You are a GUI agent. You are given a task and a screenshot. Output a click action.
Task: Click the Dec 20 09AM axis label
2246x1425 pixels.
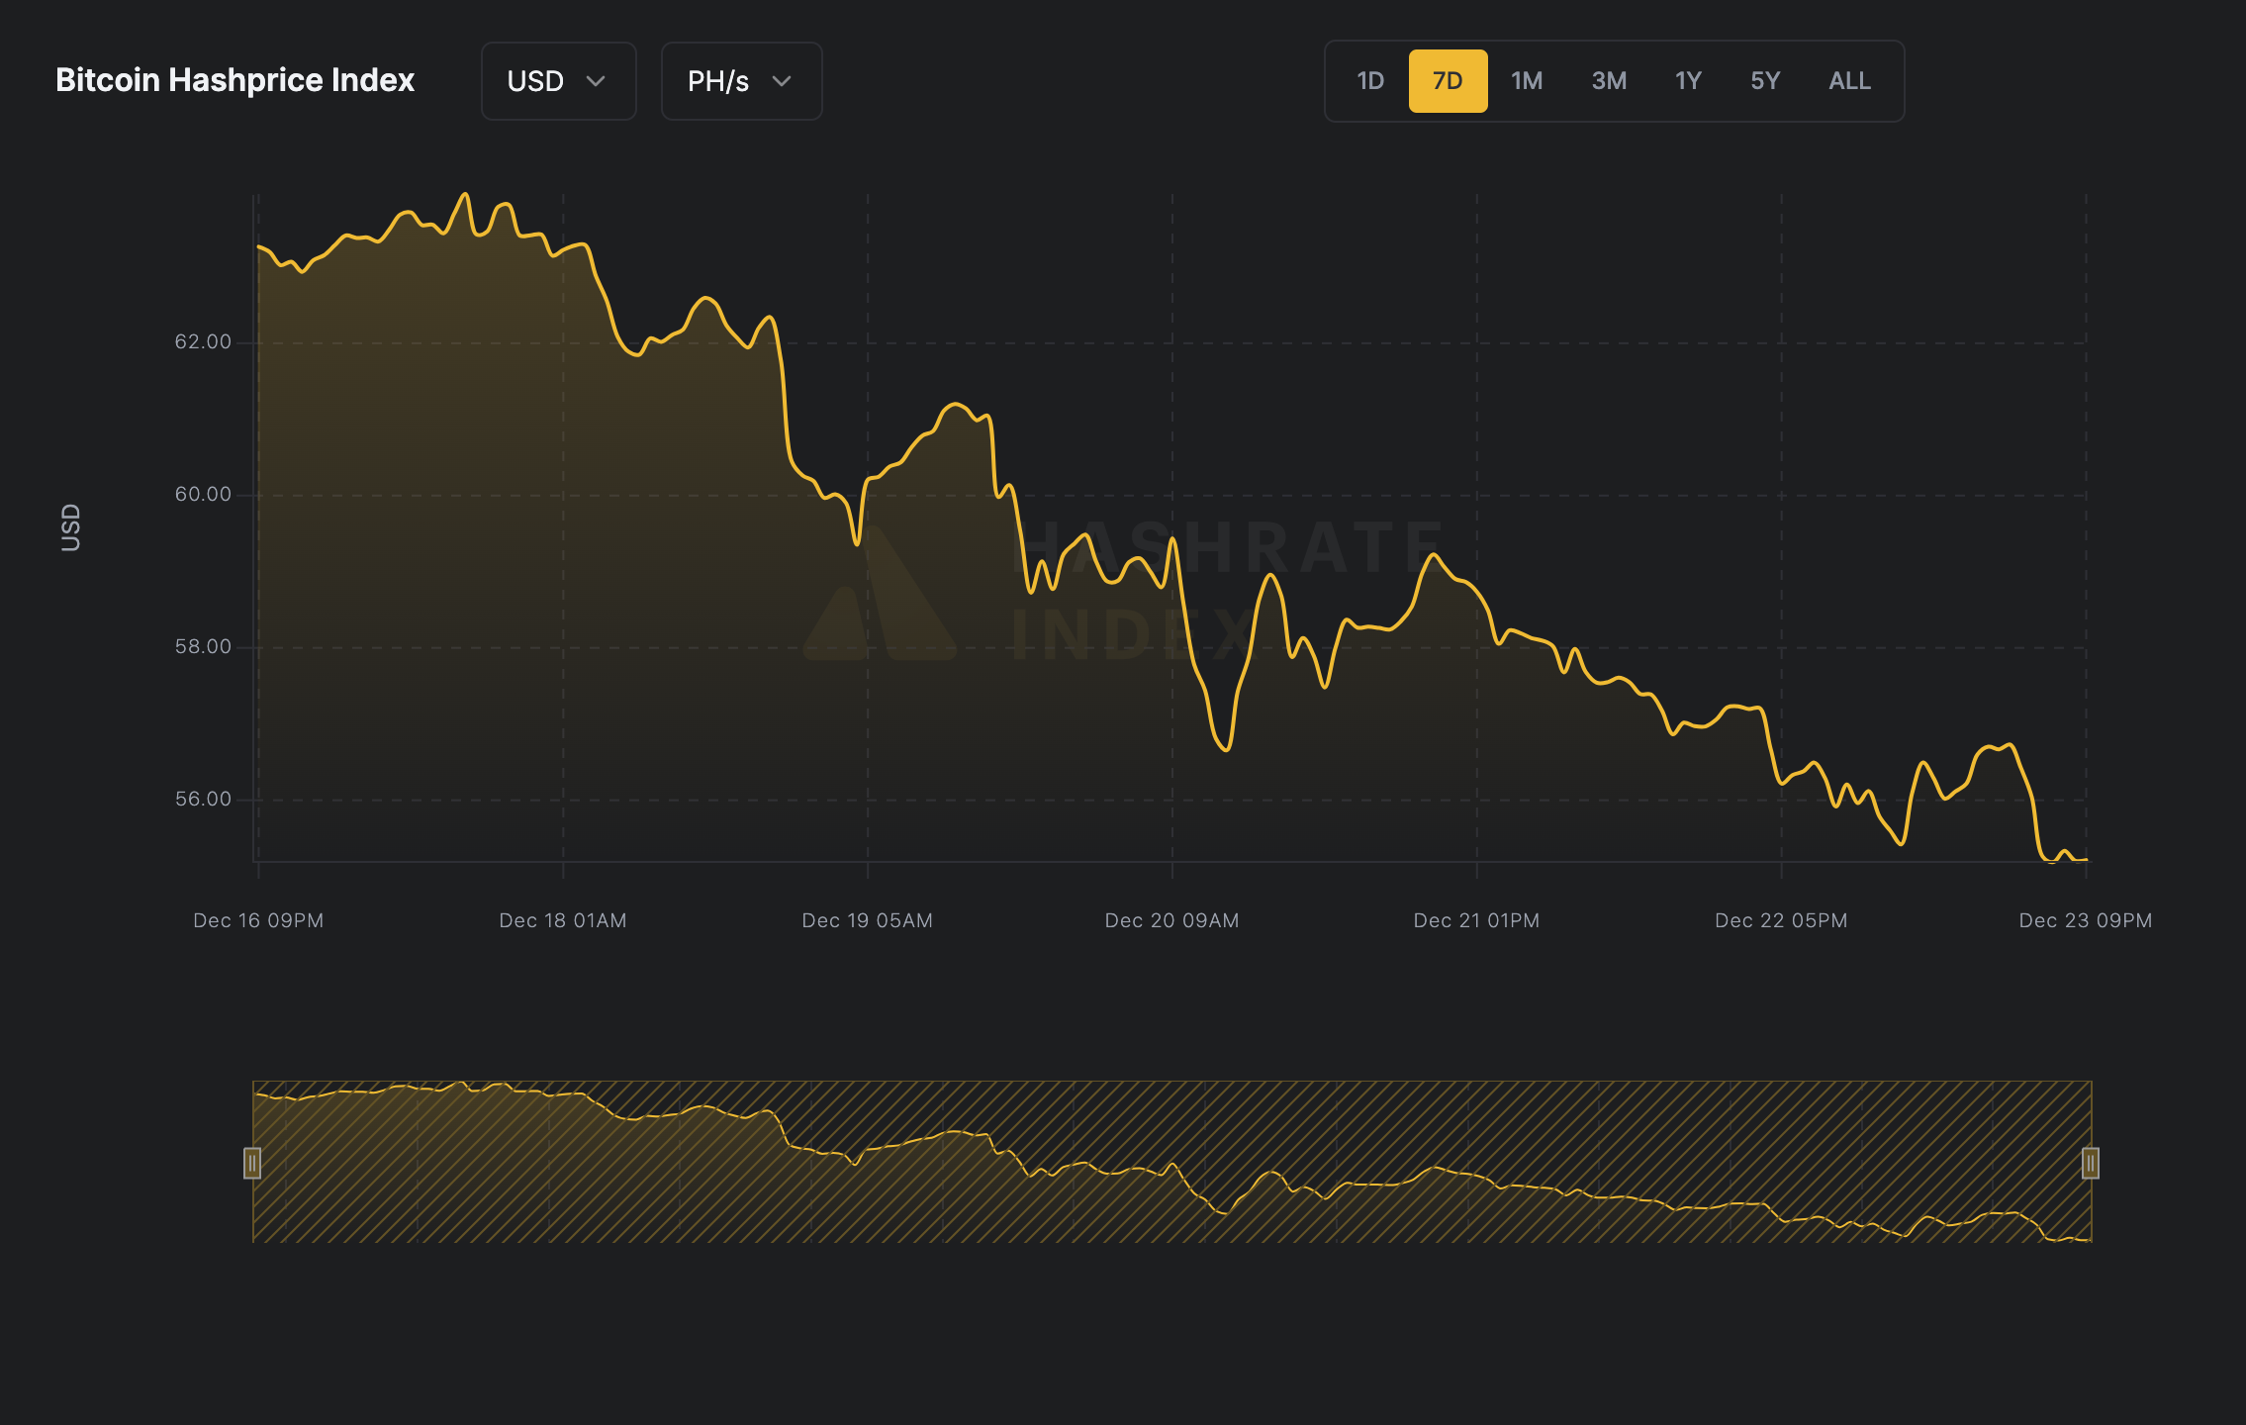(1171, 920)
